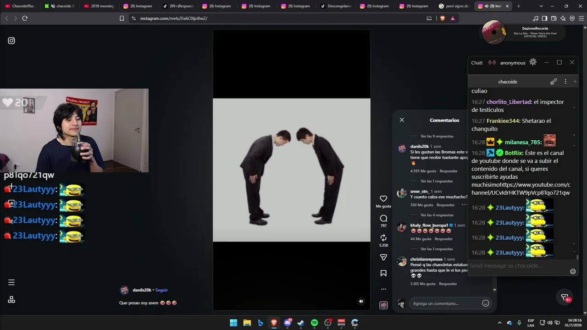Repost the reel with the arrows icon
This screenshot has width=587, height=330.
pyautogui.click(x=383, y=238)
